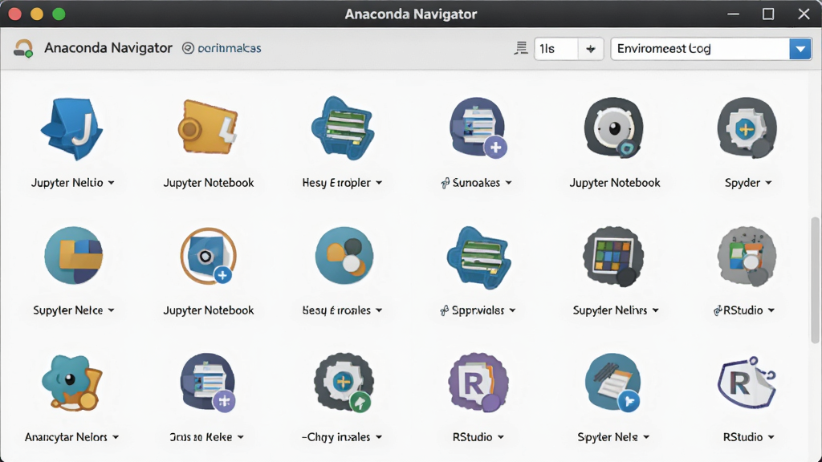The height and width of the screenshot is (462, 822).
Task: Open the blue Enviromeest Log dropdown arrow
Action: 800,49
